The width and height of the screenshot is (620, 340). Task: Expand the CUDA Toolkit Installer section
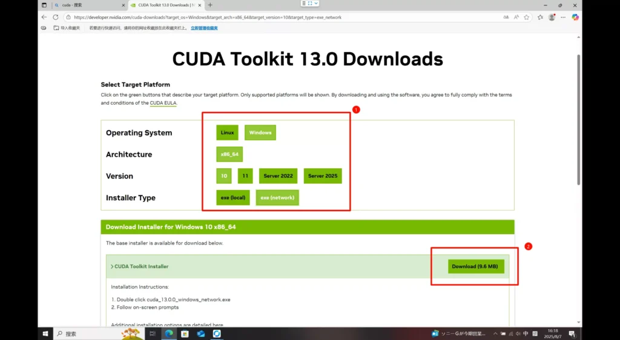140,266
